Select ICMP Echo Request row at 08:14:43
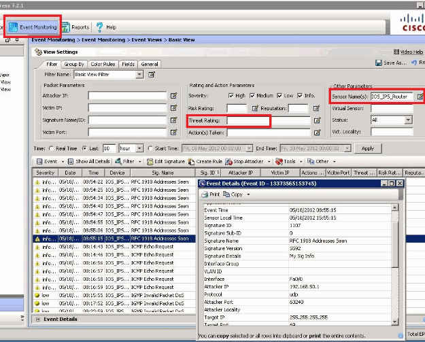 point(114,247)
